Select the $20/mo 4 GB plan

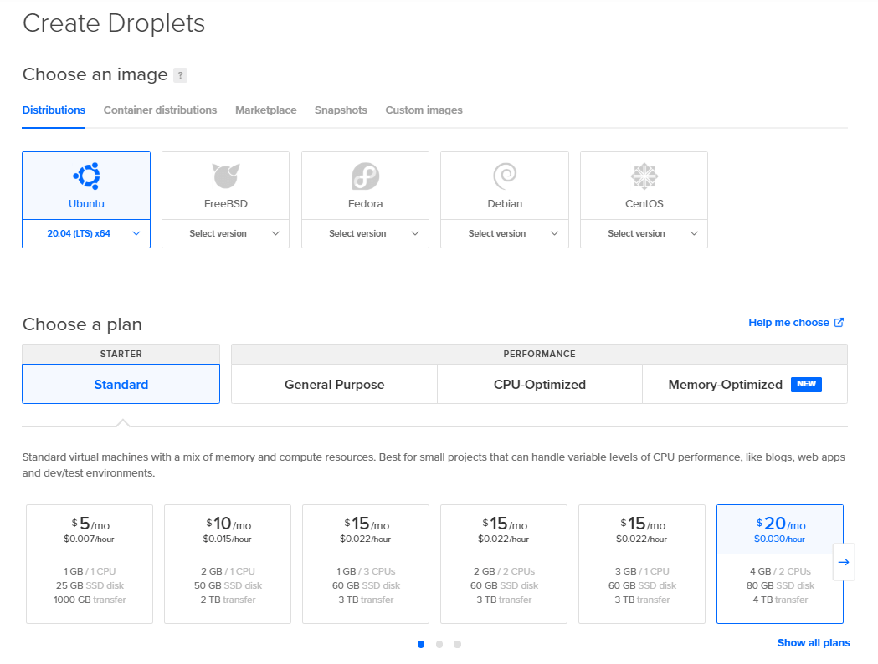click(x=779, y=564)
